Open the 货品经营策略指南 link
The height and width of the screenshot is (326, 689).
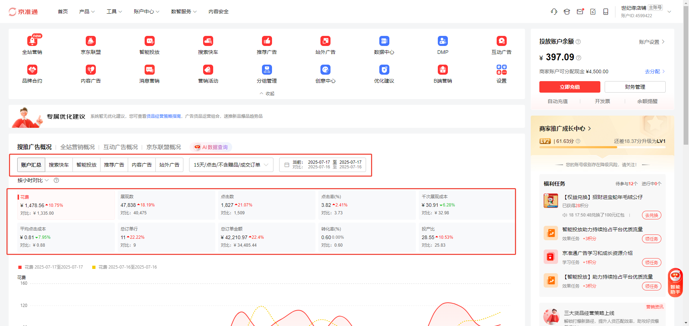point(164,116)
